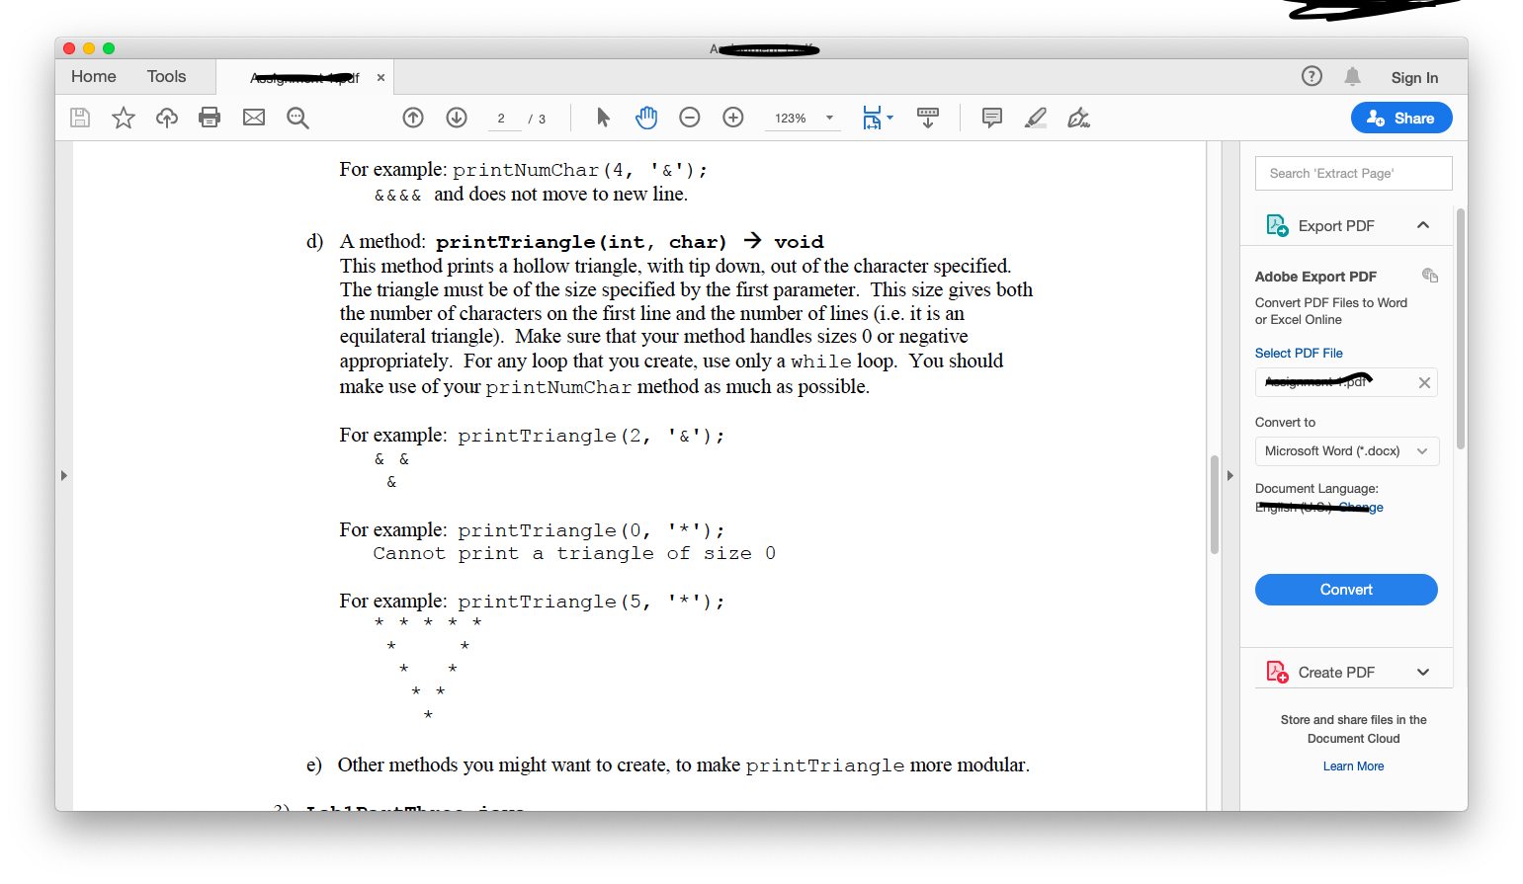This screenshot has height=884, width=1523.
Task: Switch to the Tools tab
Action: click(166, 76)
